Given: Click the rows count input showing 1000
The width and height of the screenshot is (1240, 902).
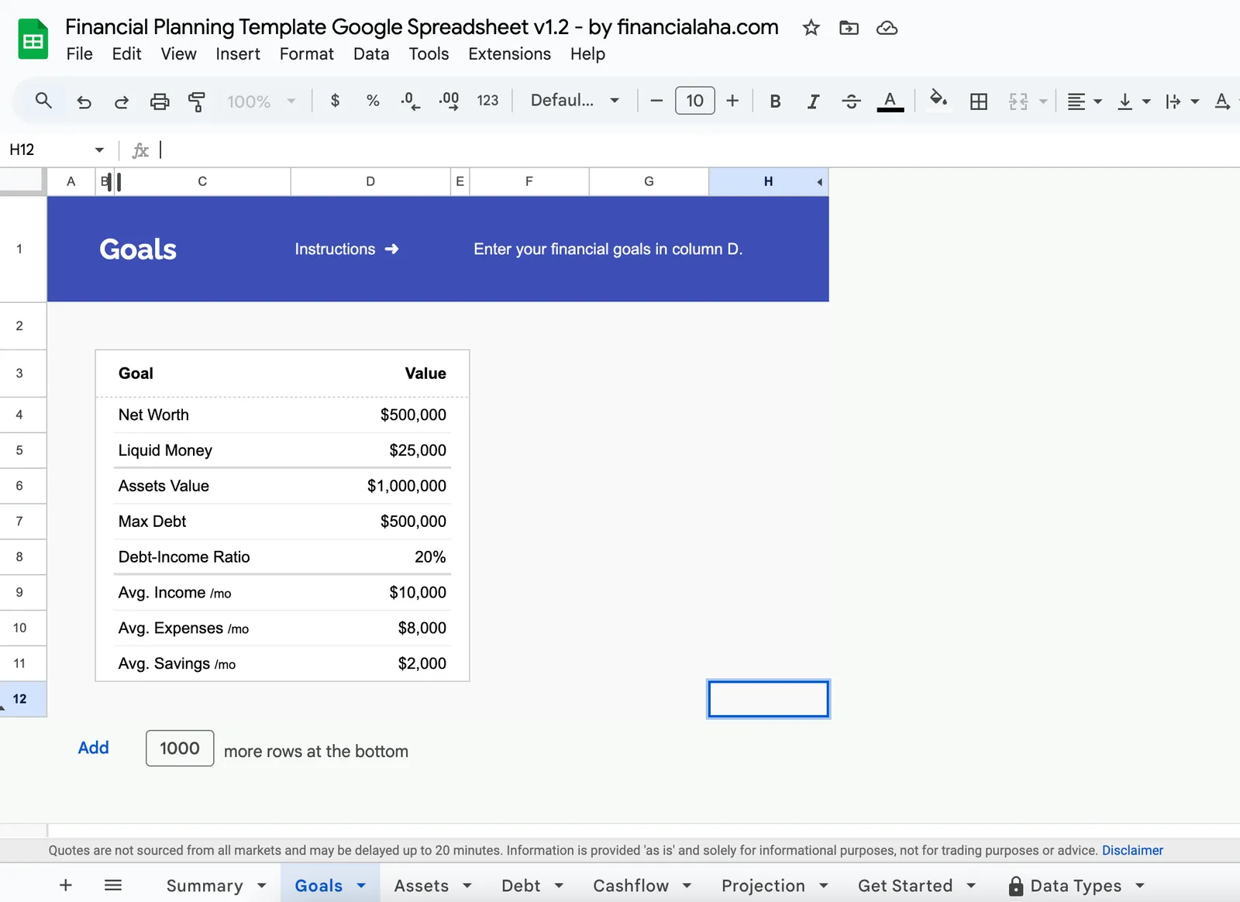Looking at the screenshot, I should click(x=180, y=749).
